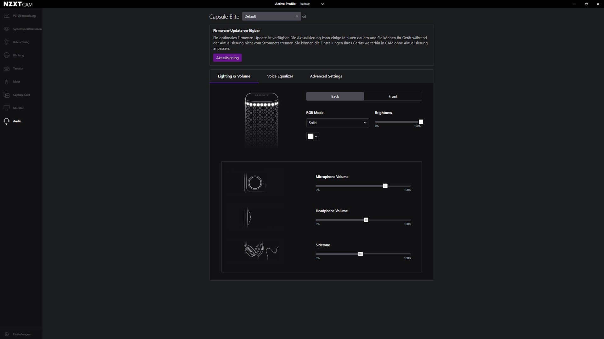Click the Tastatur sidebar icon

point(6,68)
